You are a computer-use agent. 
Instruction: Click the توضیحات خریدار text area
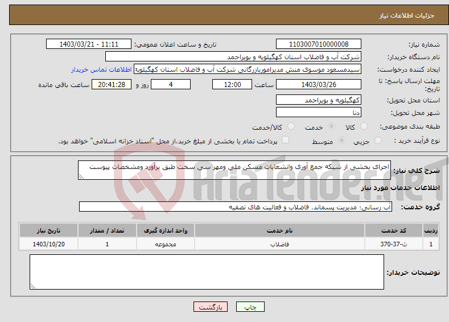pyautogui.click(x=207, y=272)
